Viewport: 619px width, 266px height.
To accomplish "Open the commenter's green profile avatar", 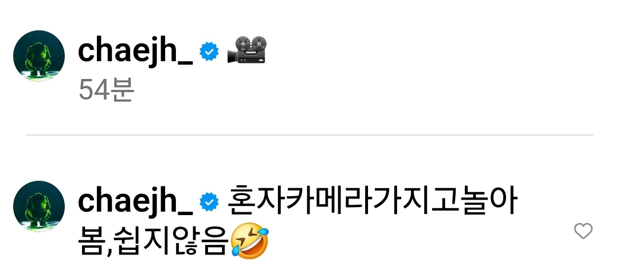I will (39, 206).
